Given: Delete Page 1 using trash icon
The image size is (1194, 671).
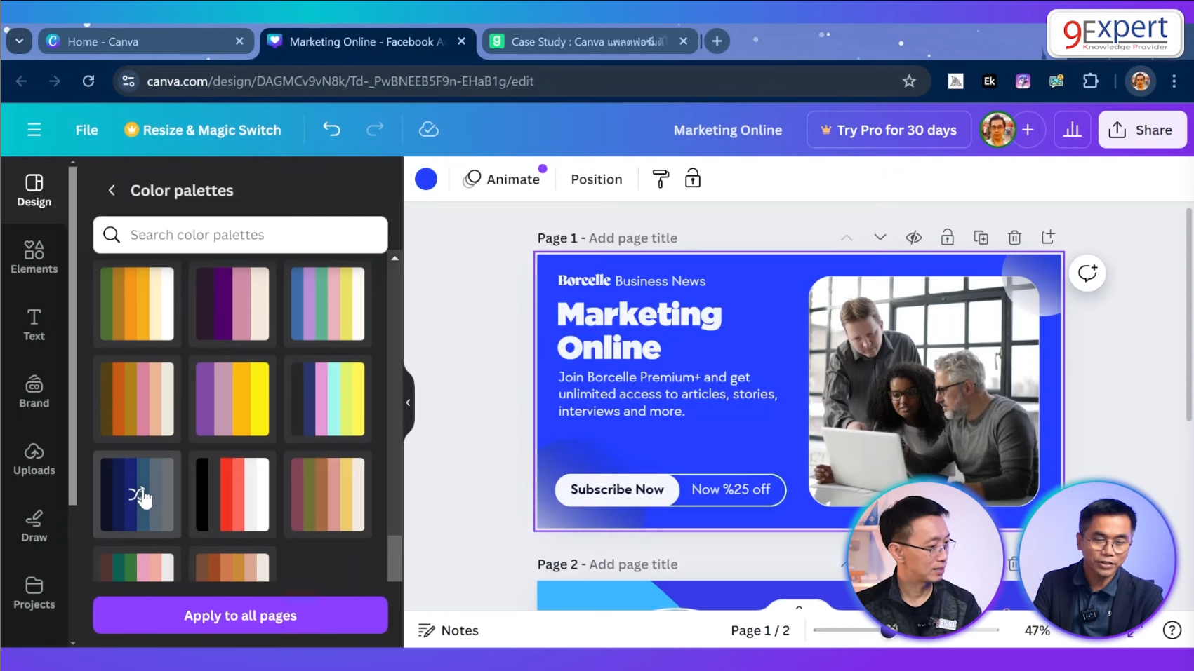Looking at the screenshot, I should (1014, 238).
